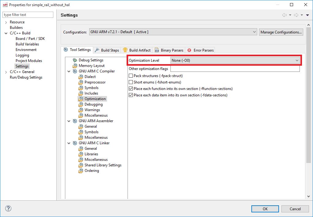Uncheck the -ffunction-sections checkbox
Image resolution: width=313 pixels, height=217 pixels.
point(131,89)
